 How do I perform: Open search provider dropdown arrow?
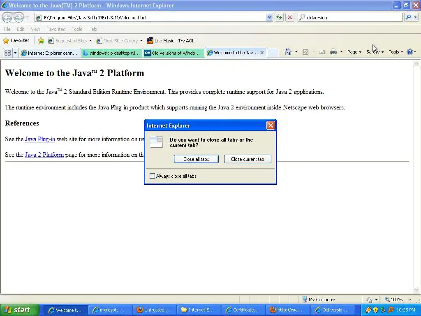point(415,17)
